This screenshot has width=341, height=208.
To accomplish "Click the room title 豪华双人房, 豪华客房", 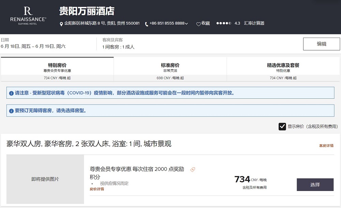I will tap(89, 144).
